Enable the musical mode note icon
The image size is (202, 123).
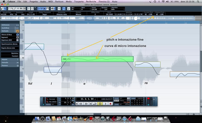[69, 9]
